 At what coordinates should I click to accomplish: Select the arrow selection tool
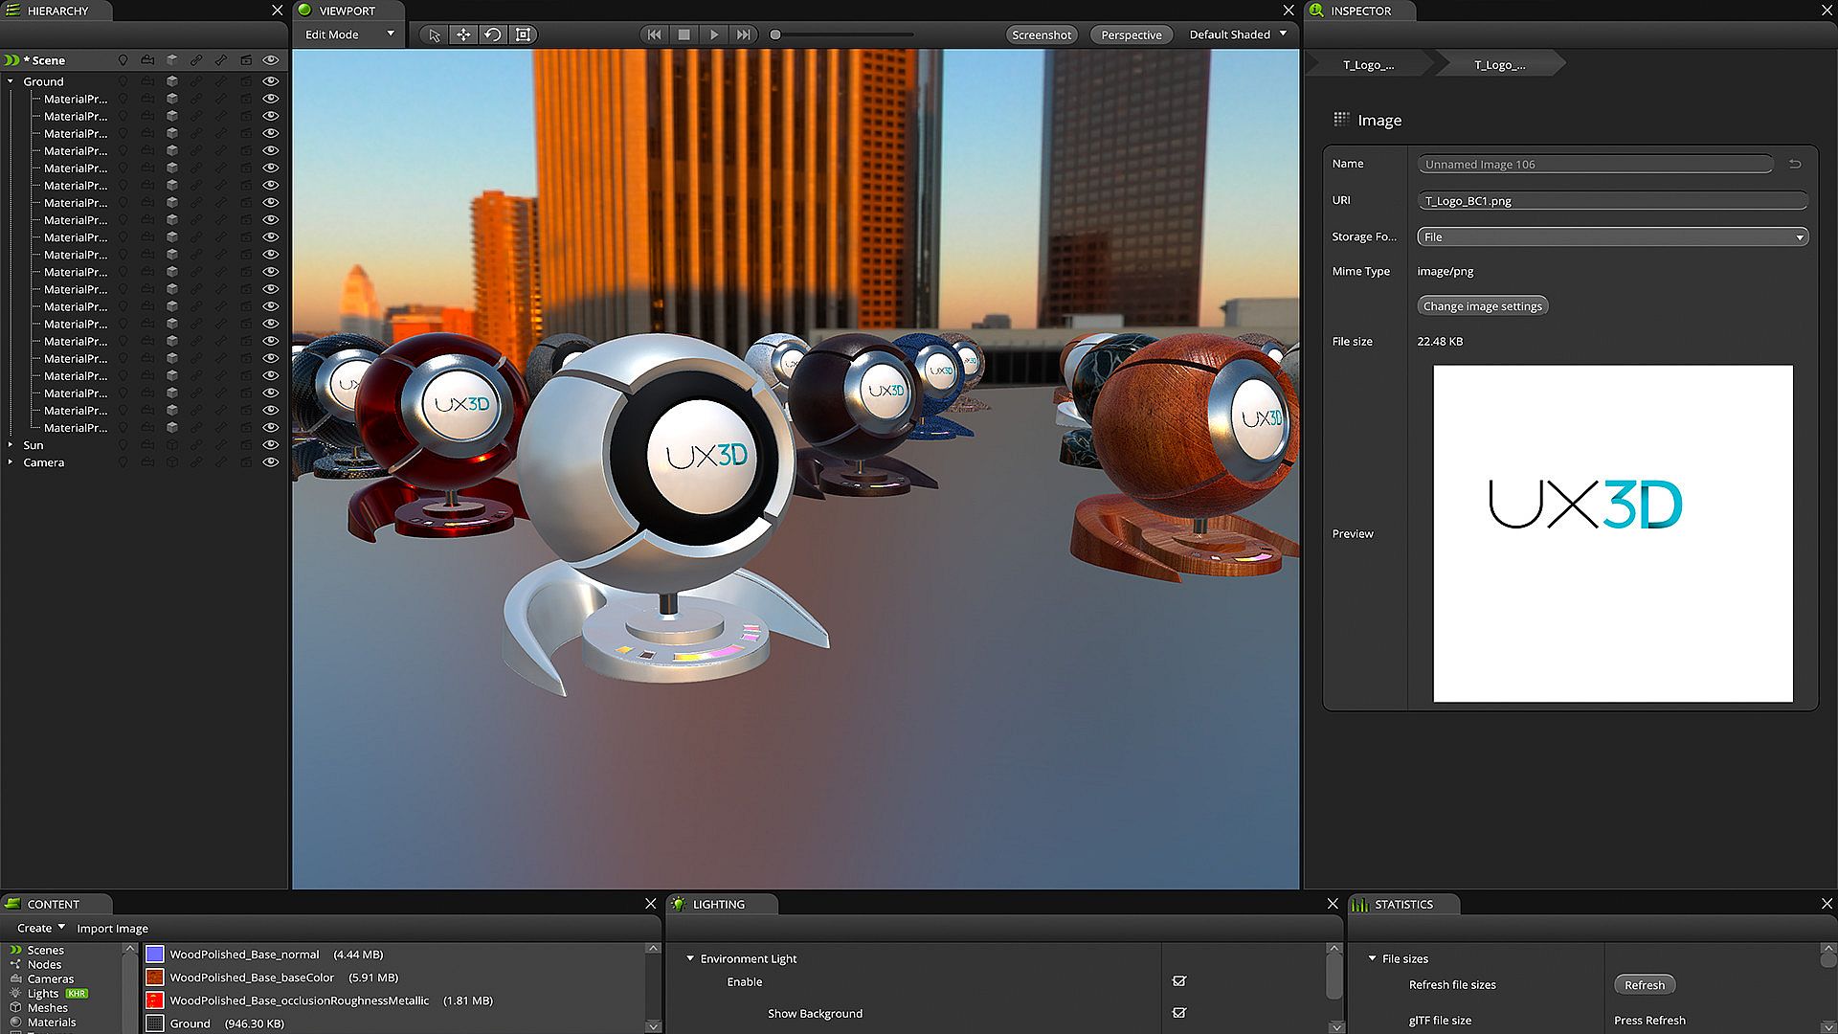point(435,34)
